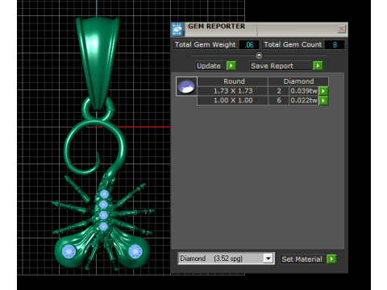Select the round gem thumbnail icon
Image resolution: width=387 pixels, height=290 pixels.
[186, 86]
